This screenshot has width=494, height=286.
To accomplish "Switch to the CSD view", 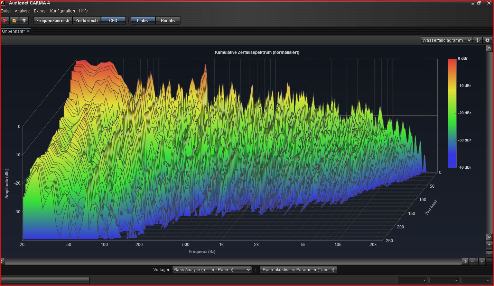I will tap(113, 21).
